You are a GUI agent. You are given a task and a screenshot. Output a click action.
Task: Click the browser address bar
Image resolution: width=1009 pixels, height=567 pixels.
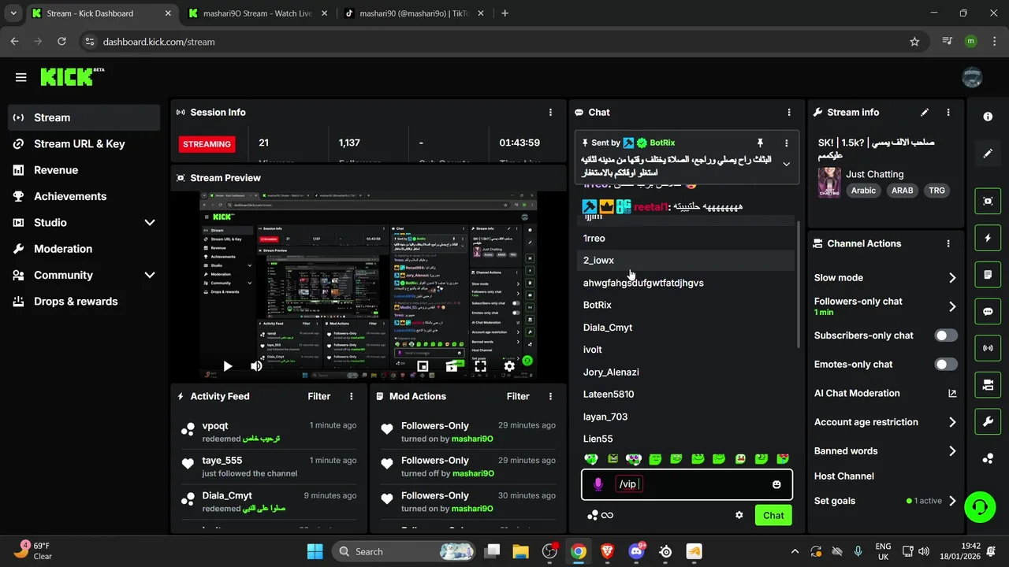504,42
